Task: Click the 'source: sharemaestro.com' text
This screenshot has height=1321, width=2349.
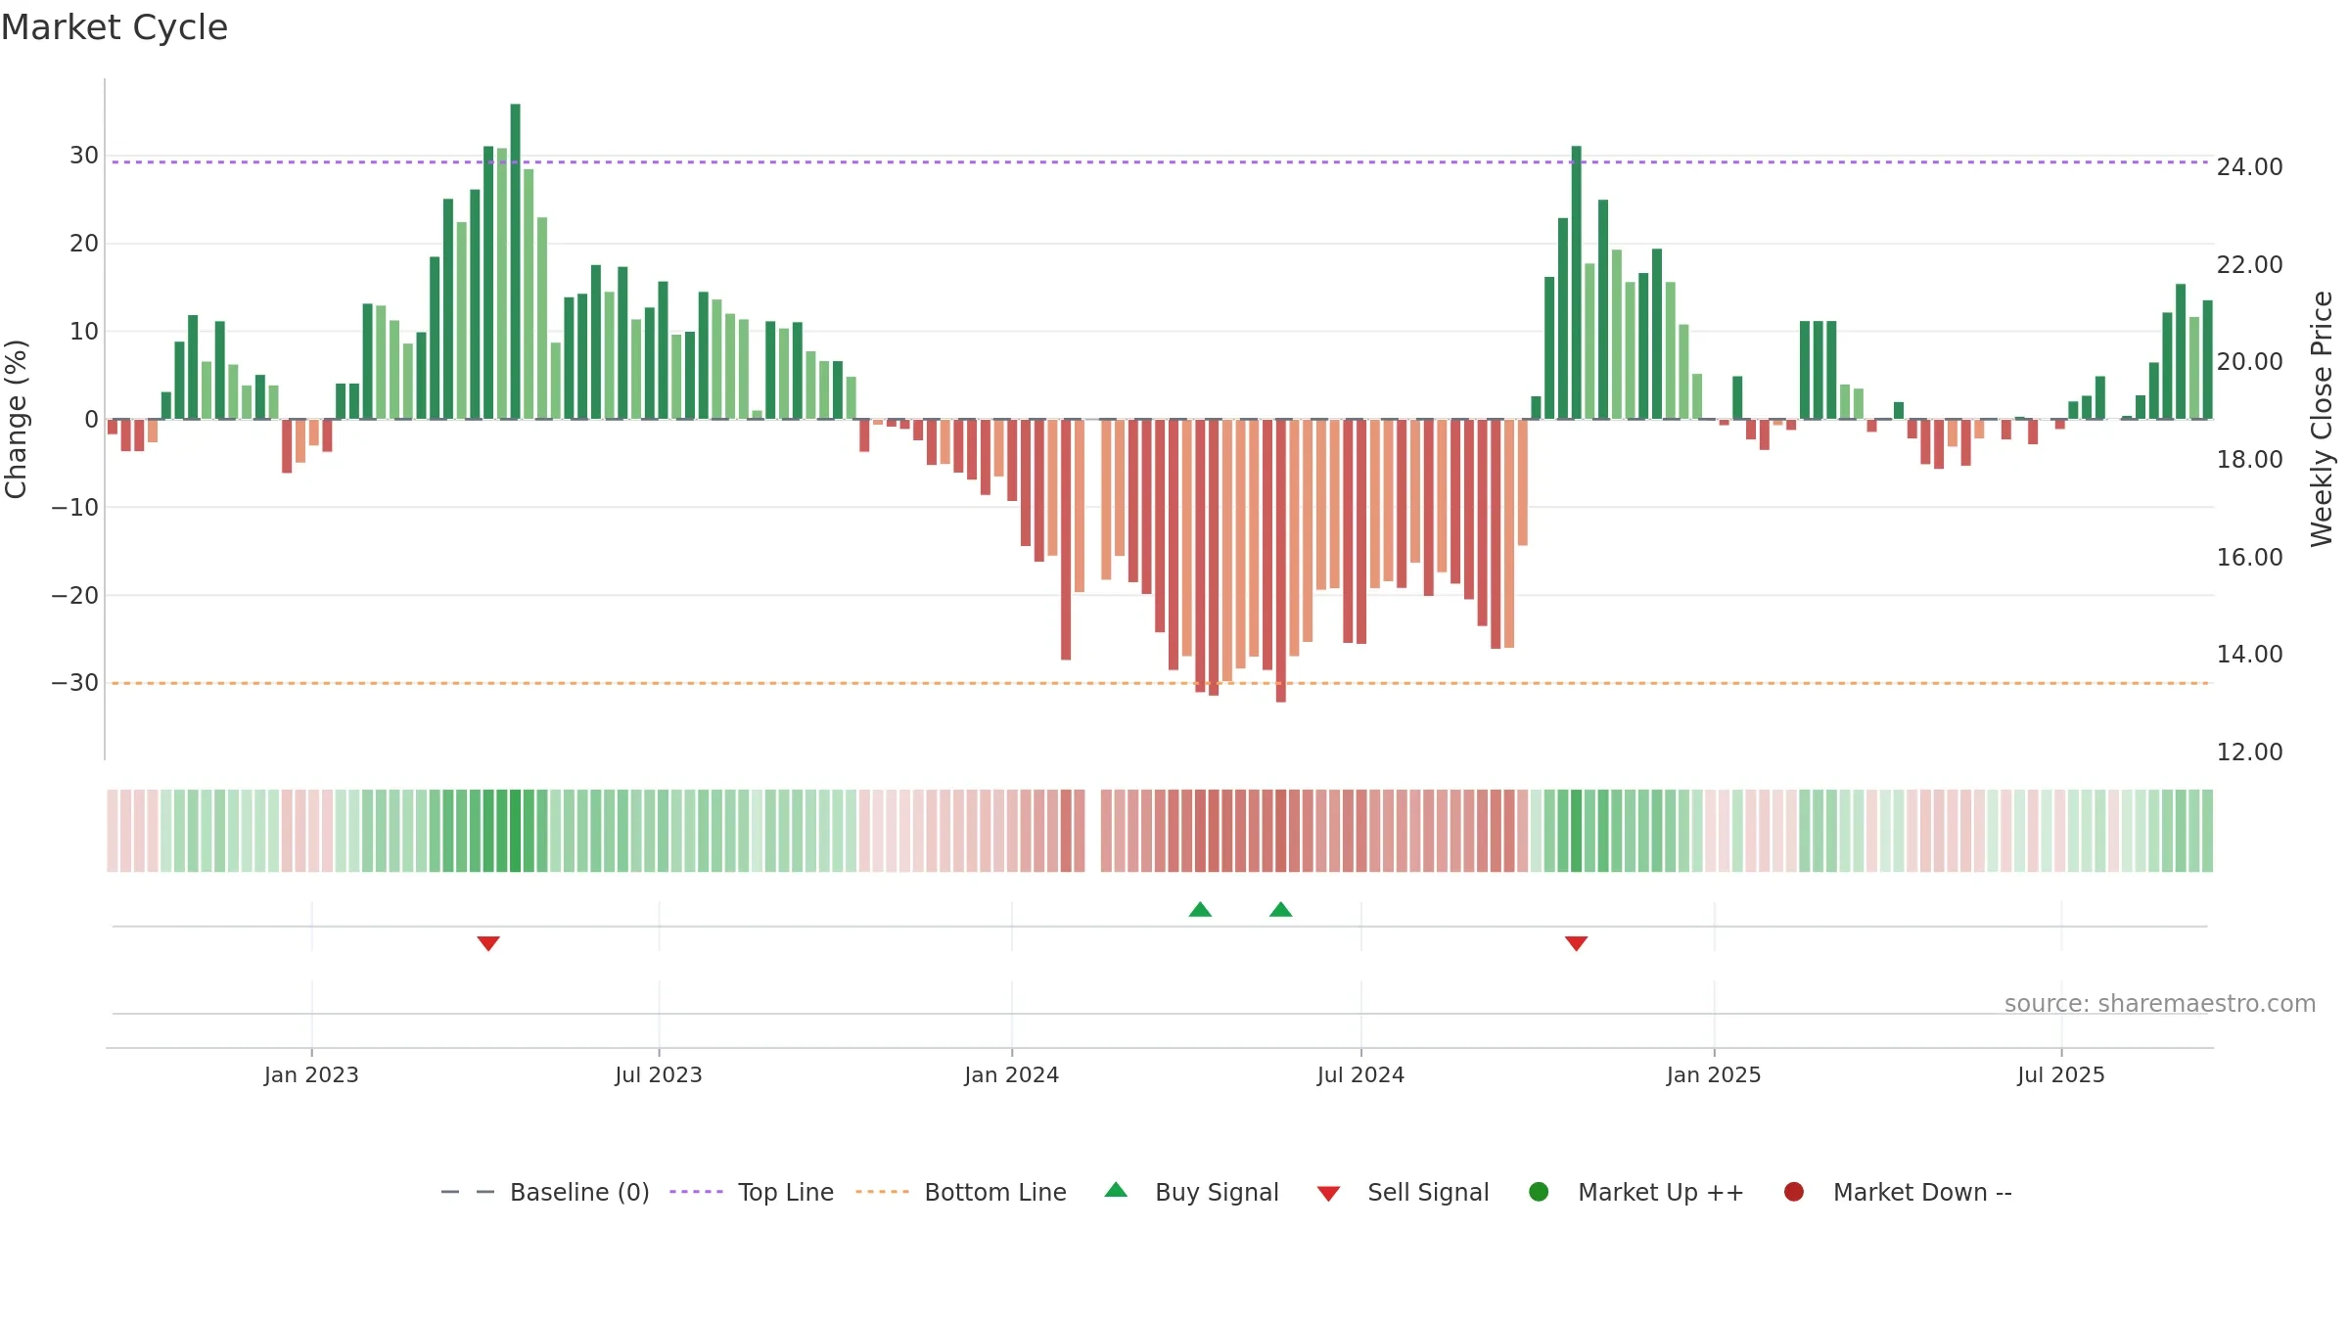Action: (2160, 1004)
